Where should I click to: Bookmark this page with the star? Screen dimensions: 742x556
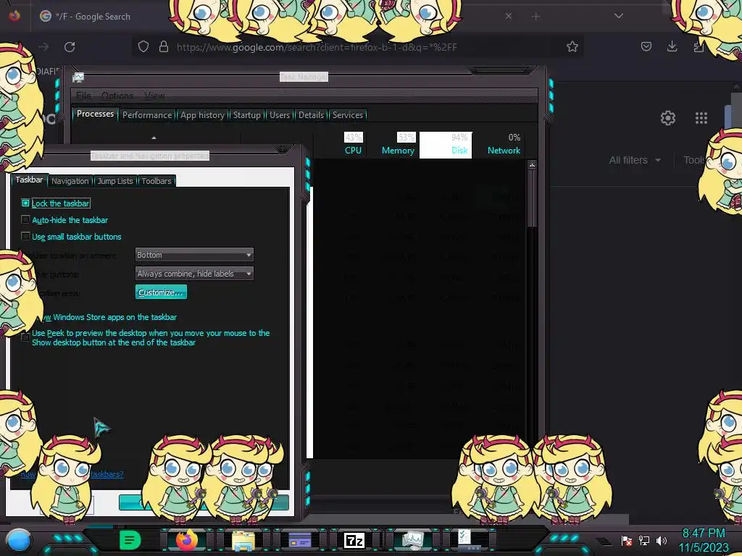[572, 47]
